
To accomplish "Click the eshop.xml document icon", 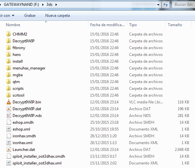I will pyautogui.click(x=9, y=129).
